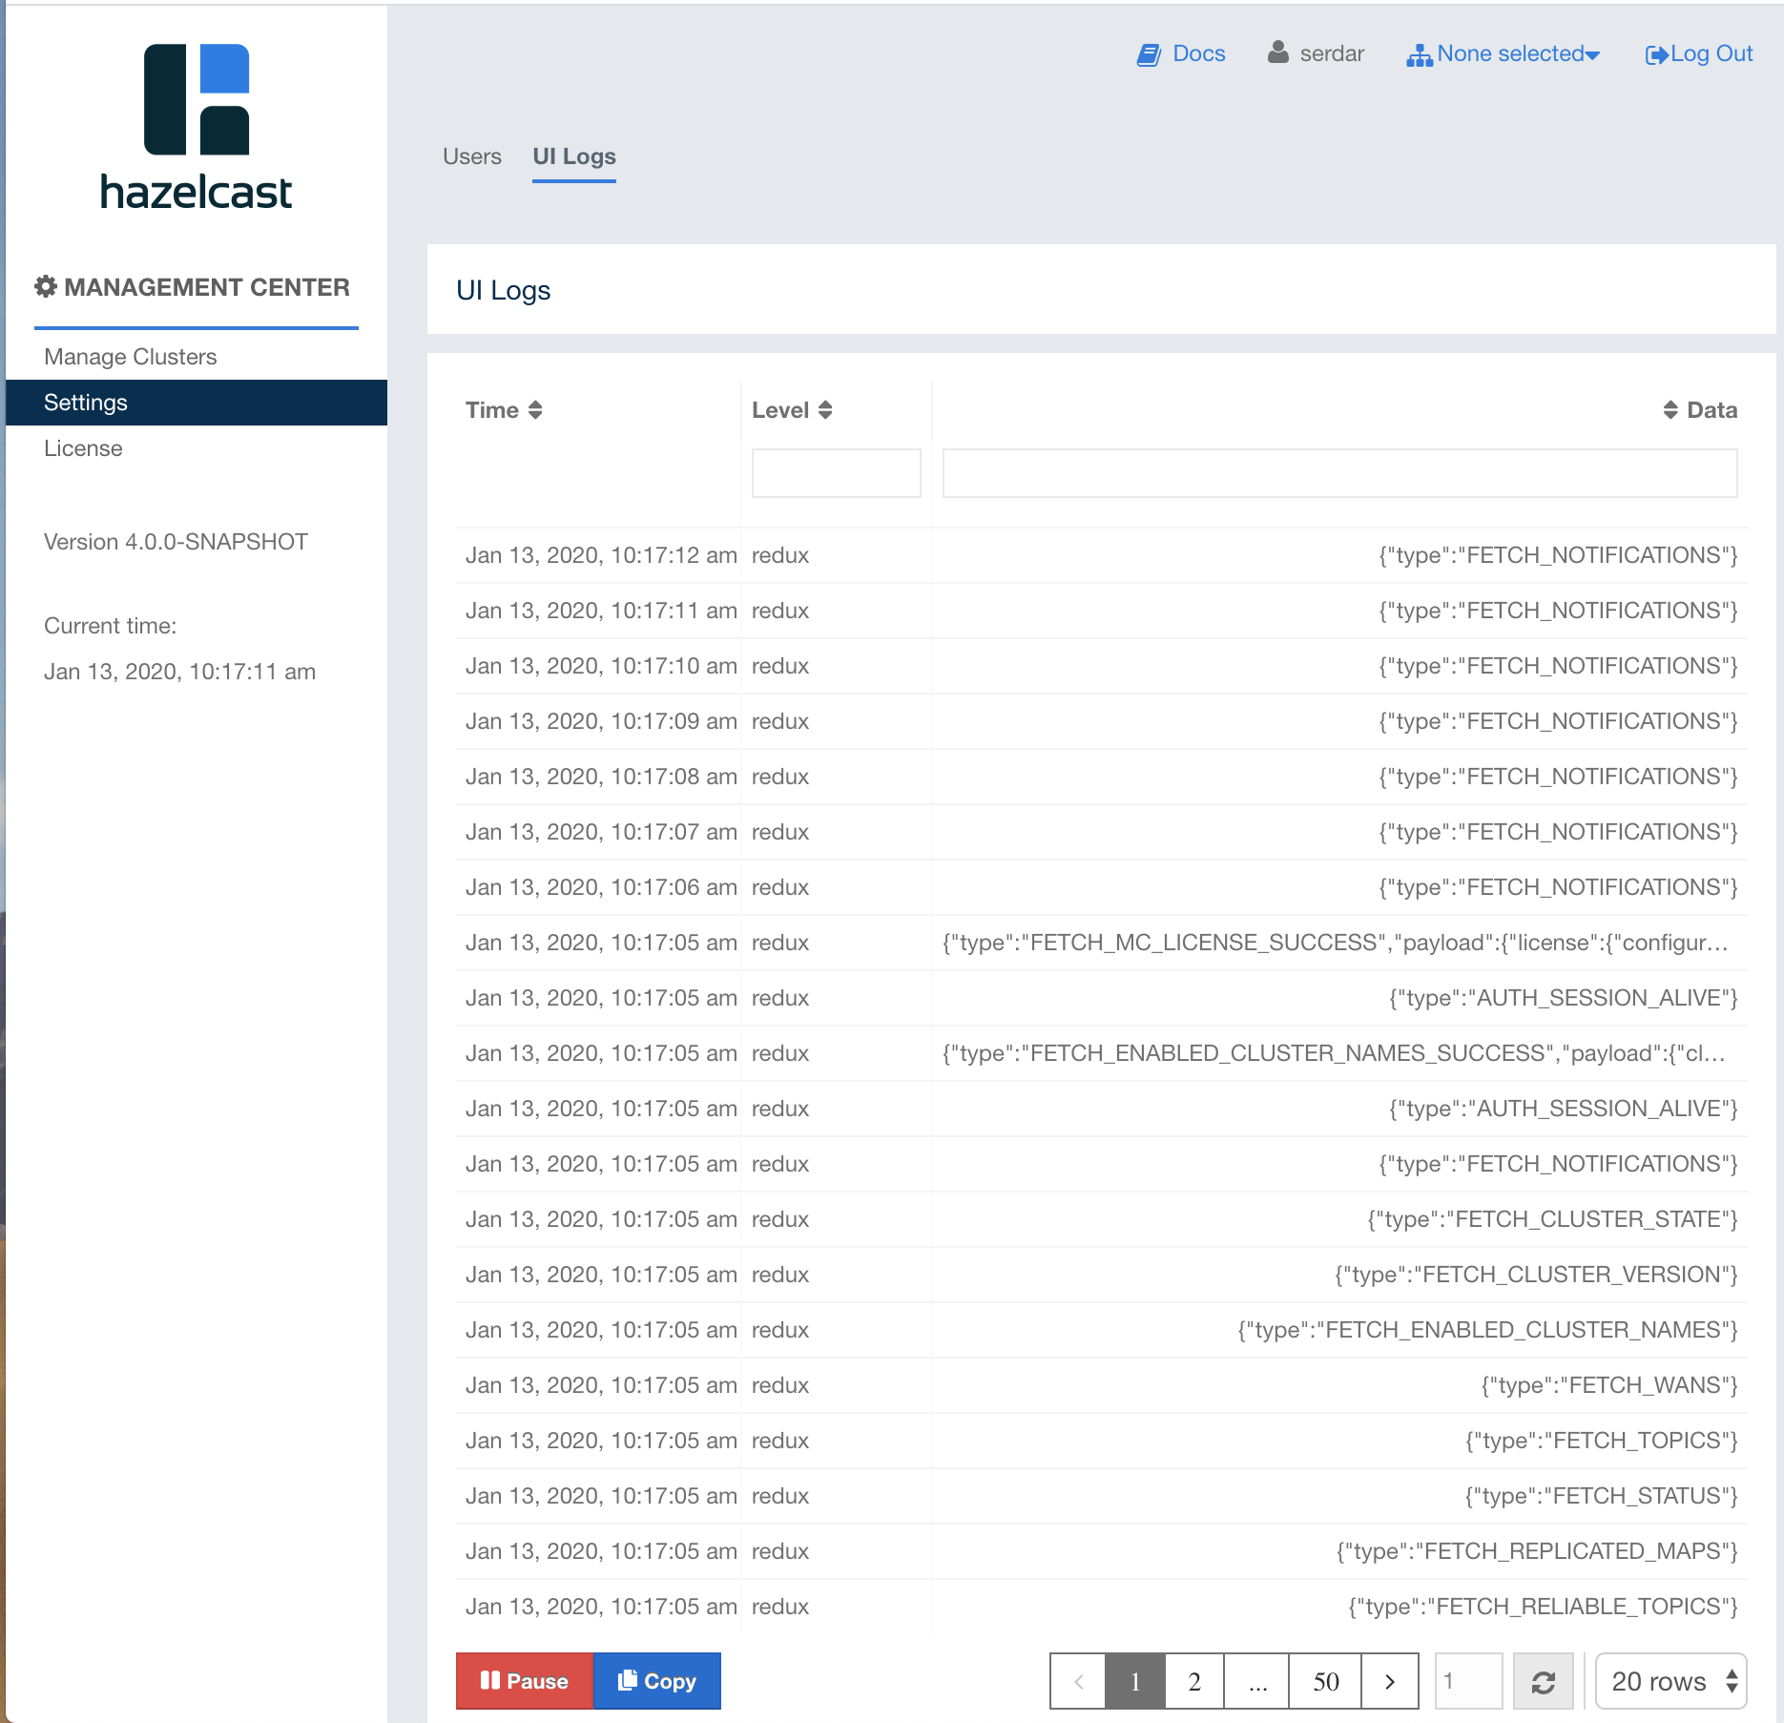
Task: Click the Level filter input field
Action: coord(836,473)
